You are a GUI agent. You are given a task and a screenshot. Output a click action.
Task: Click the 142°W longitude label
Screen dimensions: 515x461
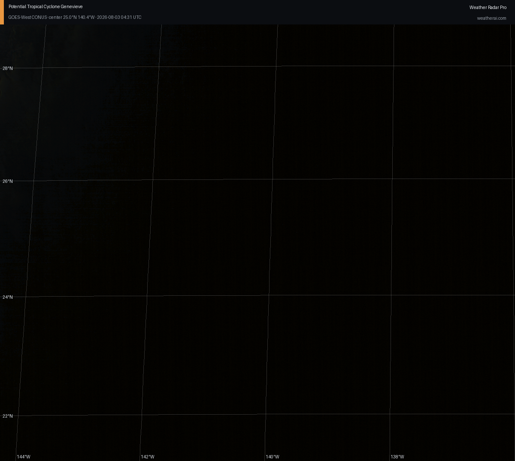pyautogui.click(x=148, y=457)
